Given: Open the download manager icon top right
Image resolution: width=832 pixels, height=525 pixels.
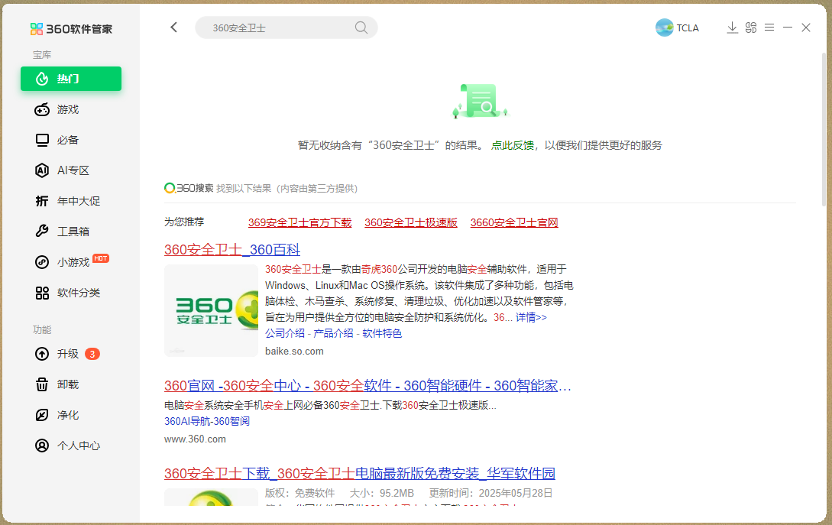Looking at the screenshot, I should tap(732, 27).
